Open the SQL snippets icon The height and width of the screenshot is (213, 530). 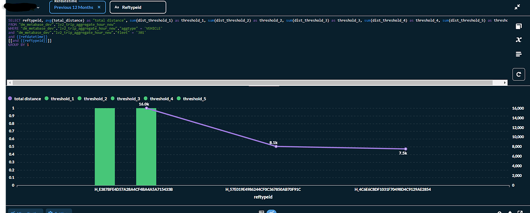click(519, 54)
